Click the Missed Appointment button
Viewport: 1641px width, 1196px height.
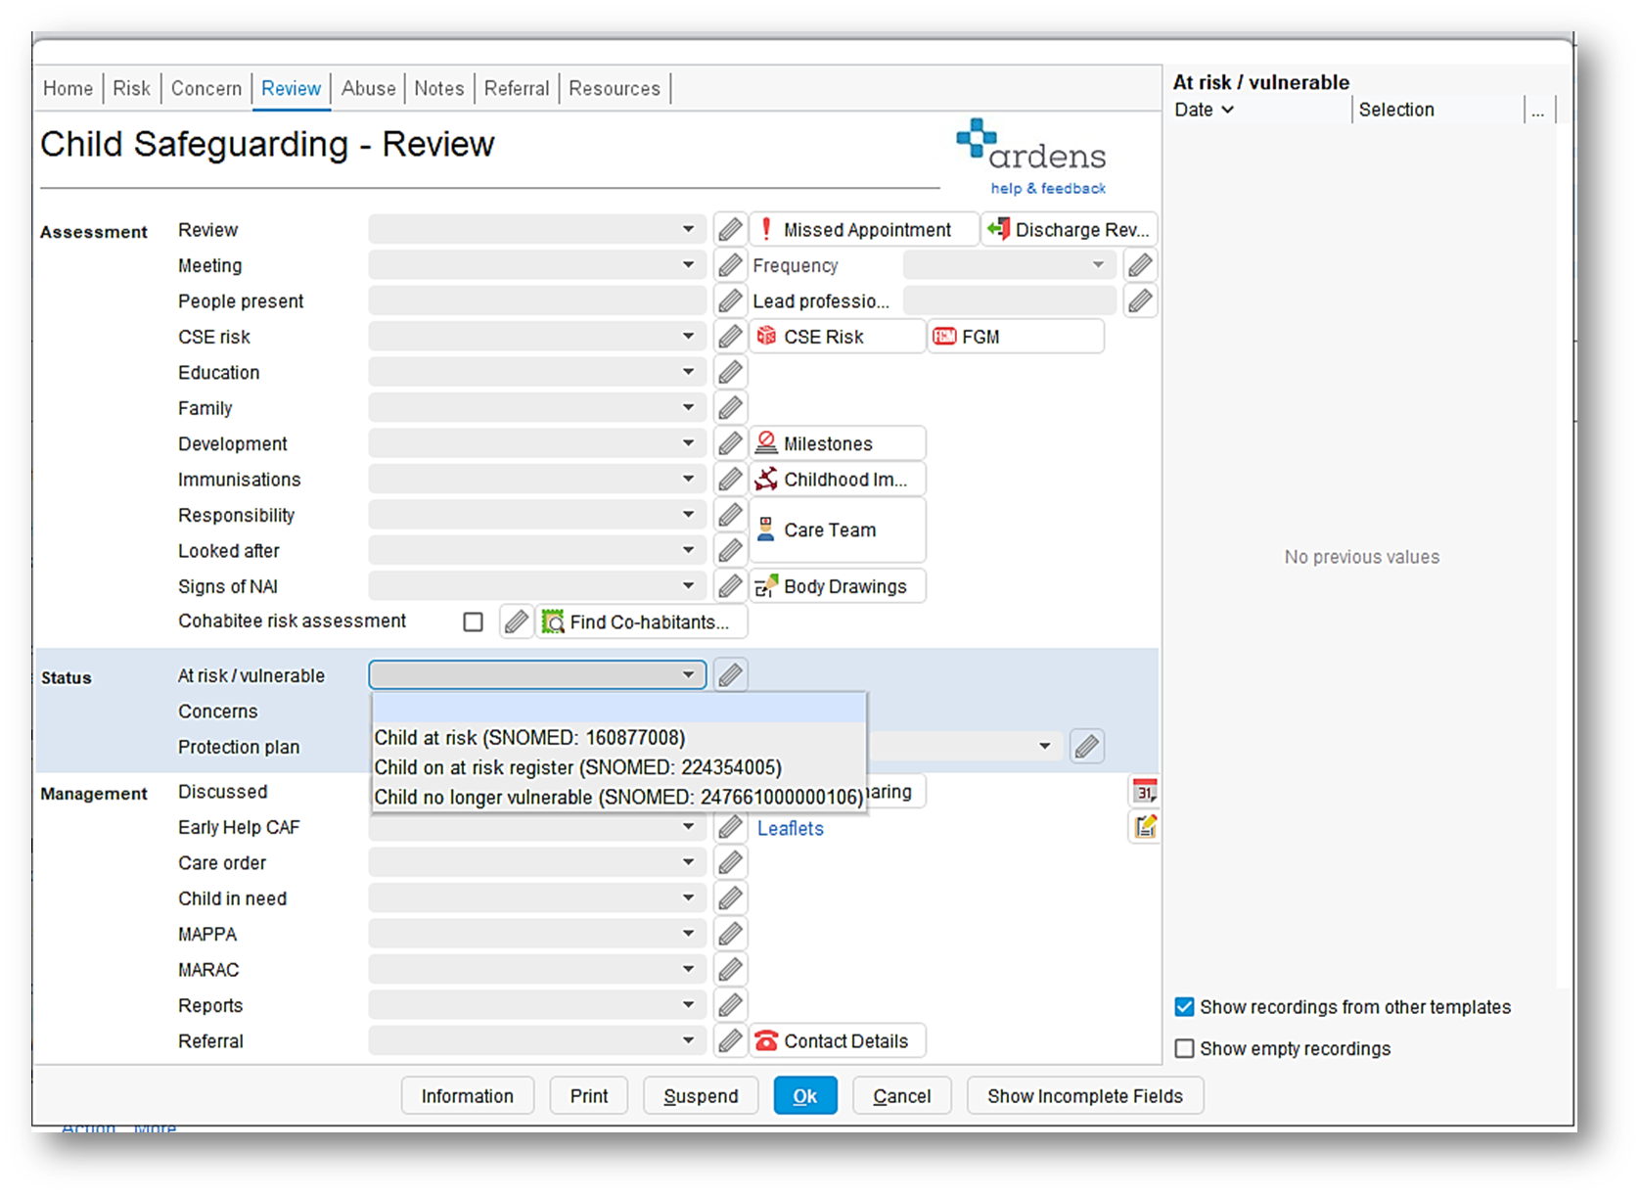coord(865,230)
